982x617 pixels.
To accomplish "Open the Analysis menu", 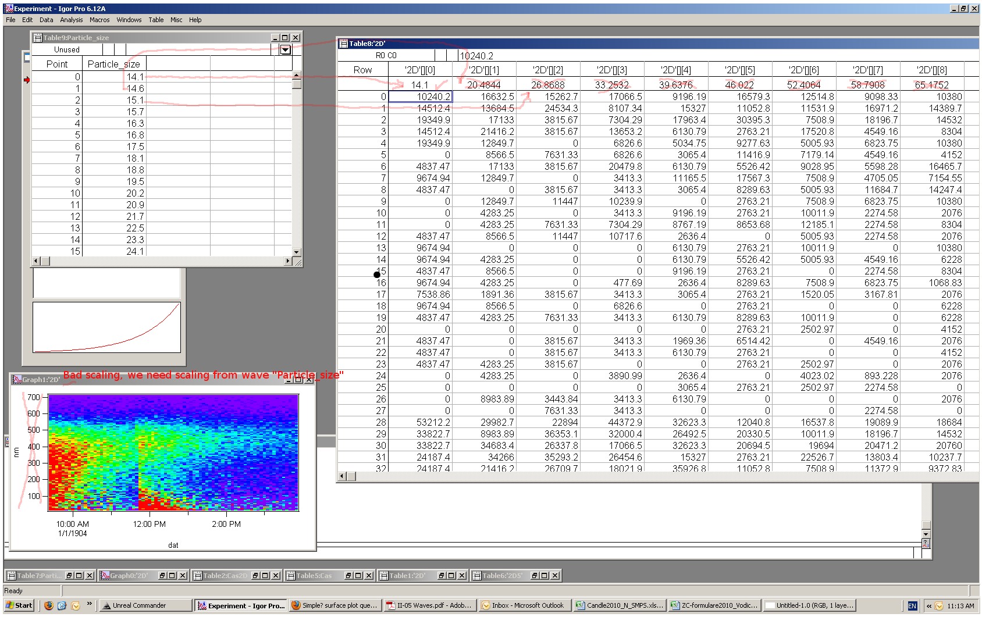I will coord(71,20).
